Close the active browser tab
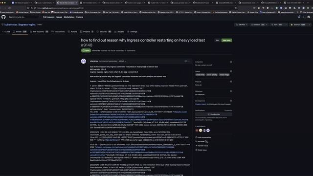The image size is (313, 176). (x=76, y=3)
